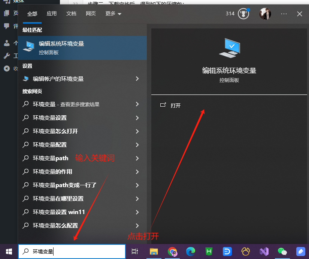Expand arrow for 环境变量怎么配置
The image size is (309, 259).
coord(137,226)
